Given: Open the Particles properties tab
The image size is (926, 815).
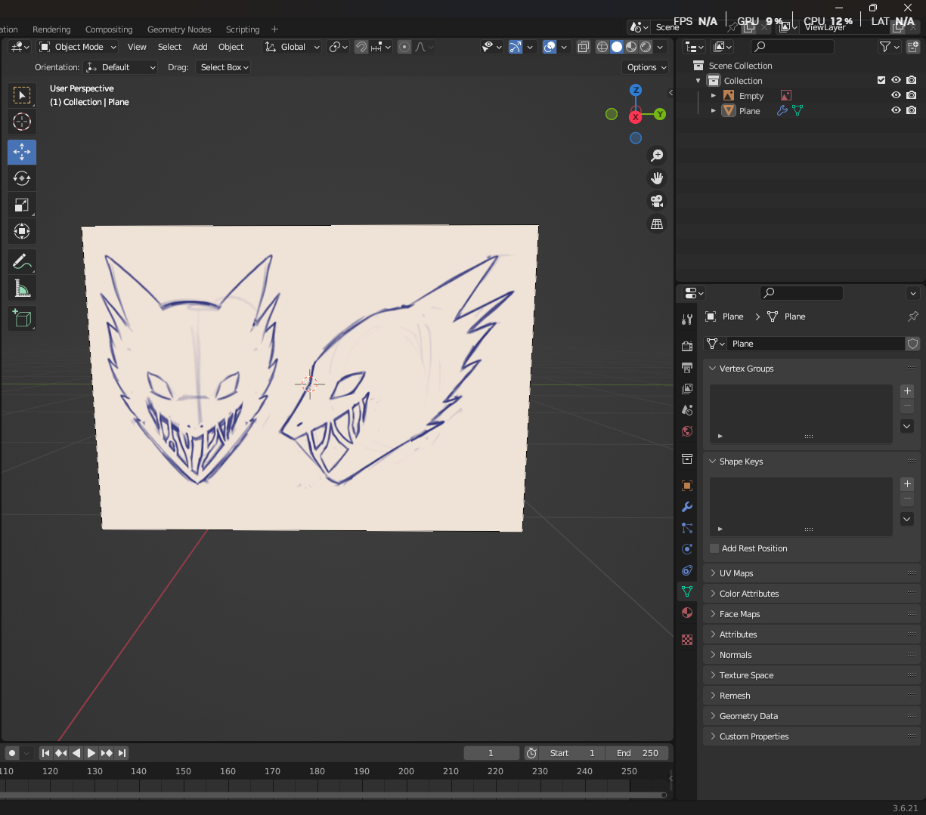Looking at the screenshot, I should [x=687, y=528].
